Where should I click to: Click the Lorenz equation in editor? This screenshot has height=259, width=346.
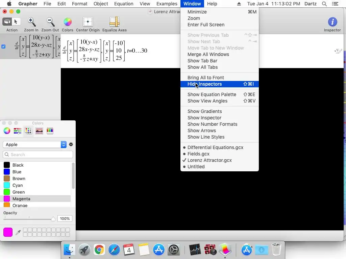(105, 51)
